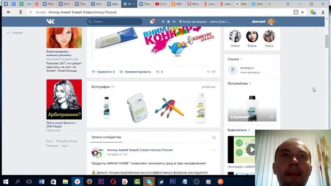Open Opera browser from the taskbar

click(x=113, y=181)
